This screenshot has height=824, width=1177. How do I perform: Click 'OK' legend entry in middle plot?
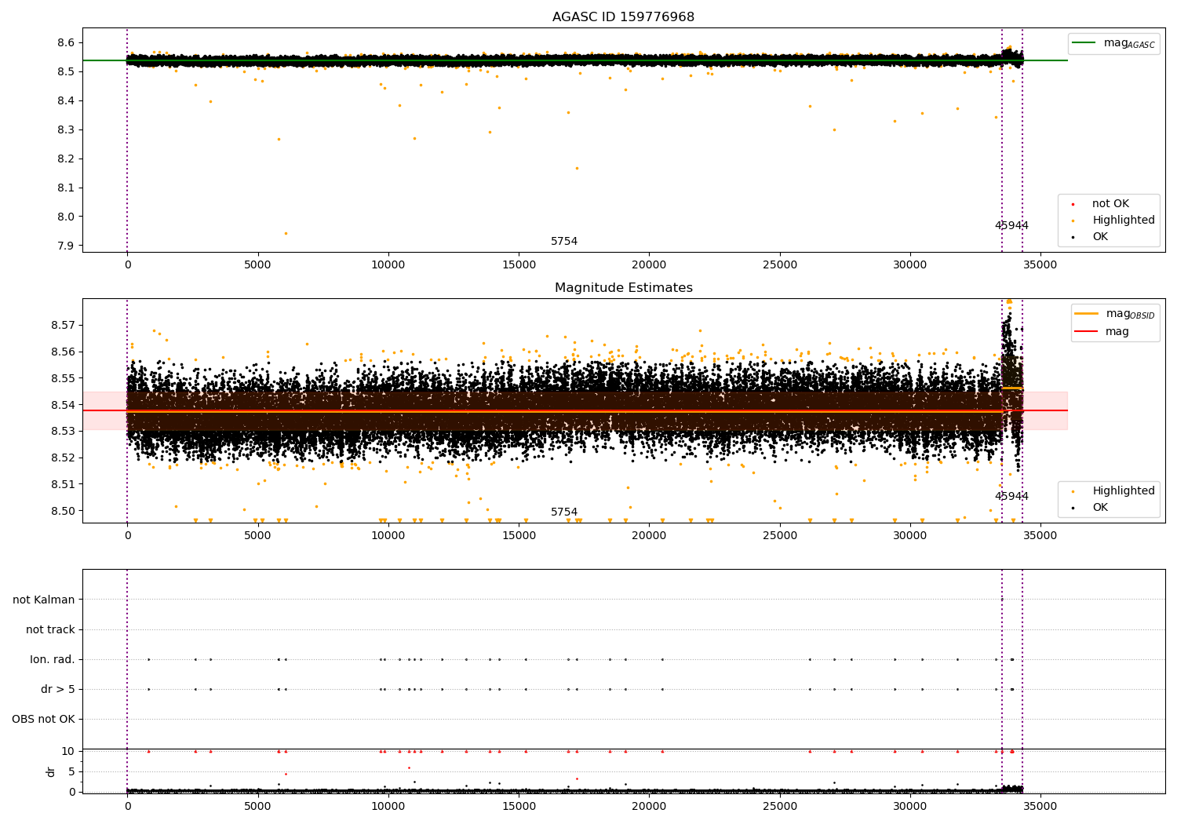(x=1100, y=508)
